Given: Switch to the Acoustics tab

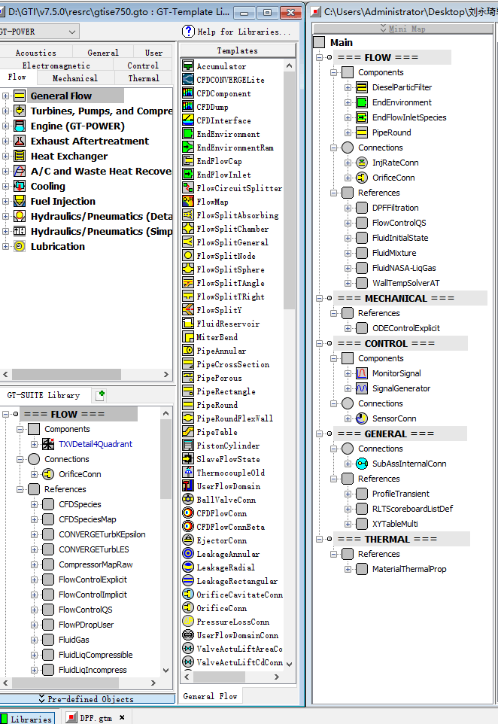Looking at the screenshot, I should coord(36,53).
